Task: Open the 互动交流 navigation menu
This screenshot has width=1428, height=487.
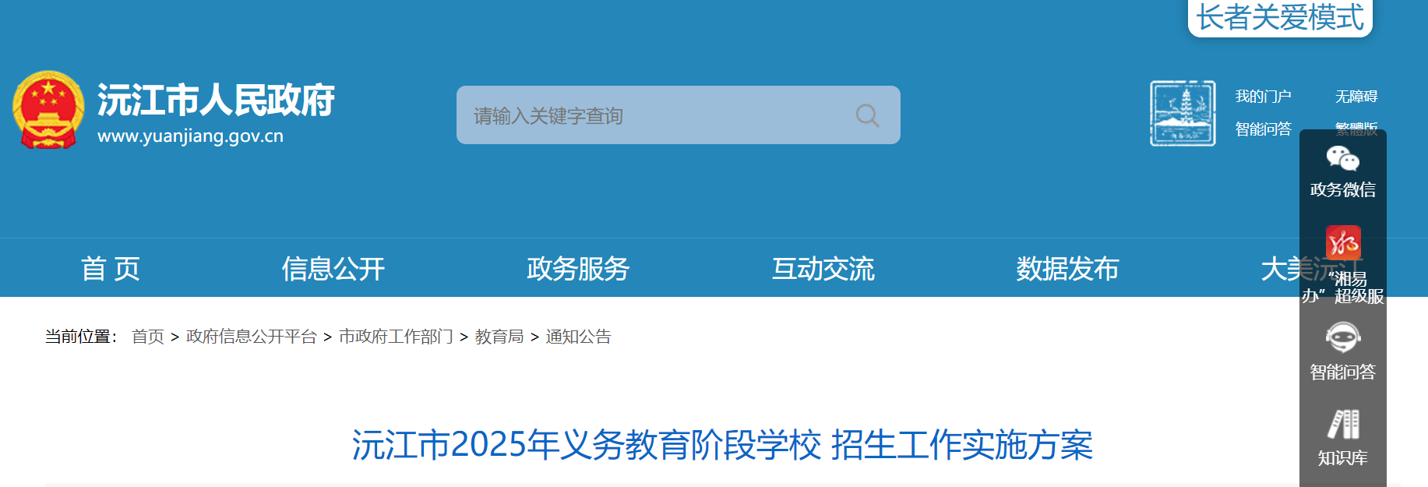Action: point(823,269)
